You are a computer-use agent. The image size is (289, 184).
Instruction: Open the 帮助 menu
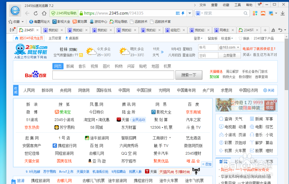(249, 5)
